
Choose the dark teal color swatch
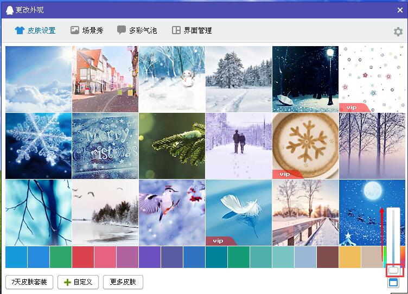(x=216, y=257)
